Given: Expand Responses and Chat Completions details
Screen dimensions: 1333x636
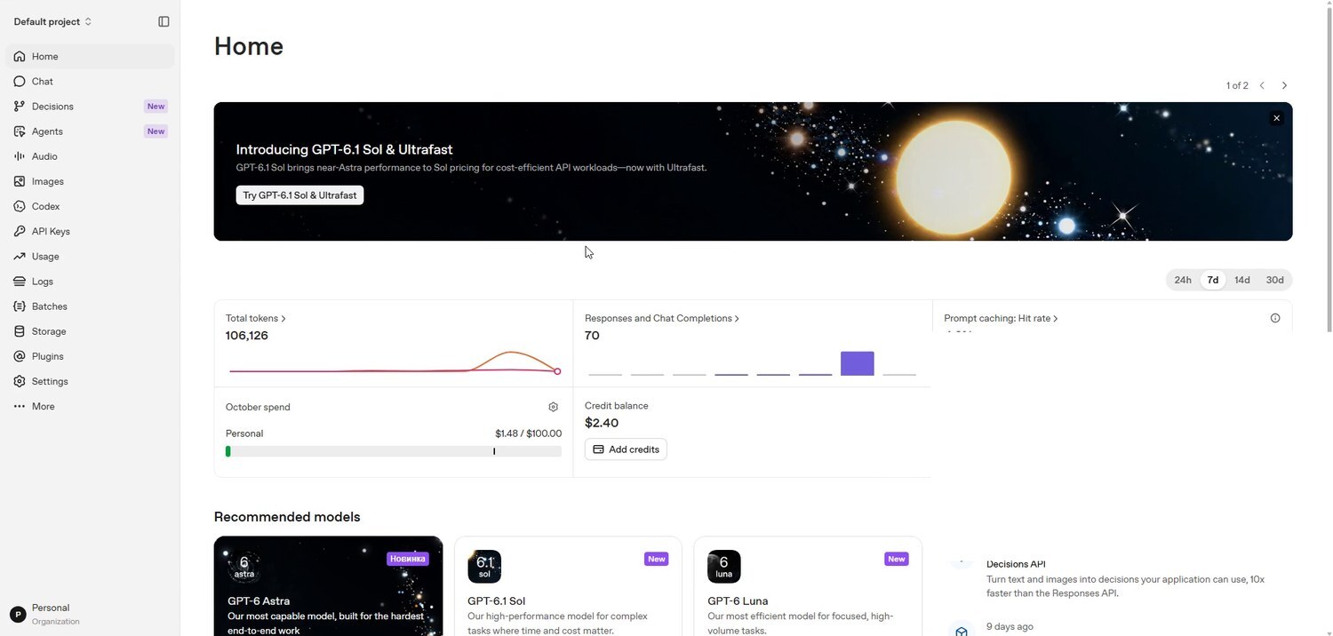Looking at the screenshot, I should [x=662, y=318].
